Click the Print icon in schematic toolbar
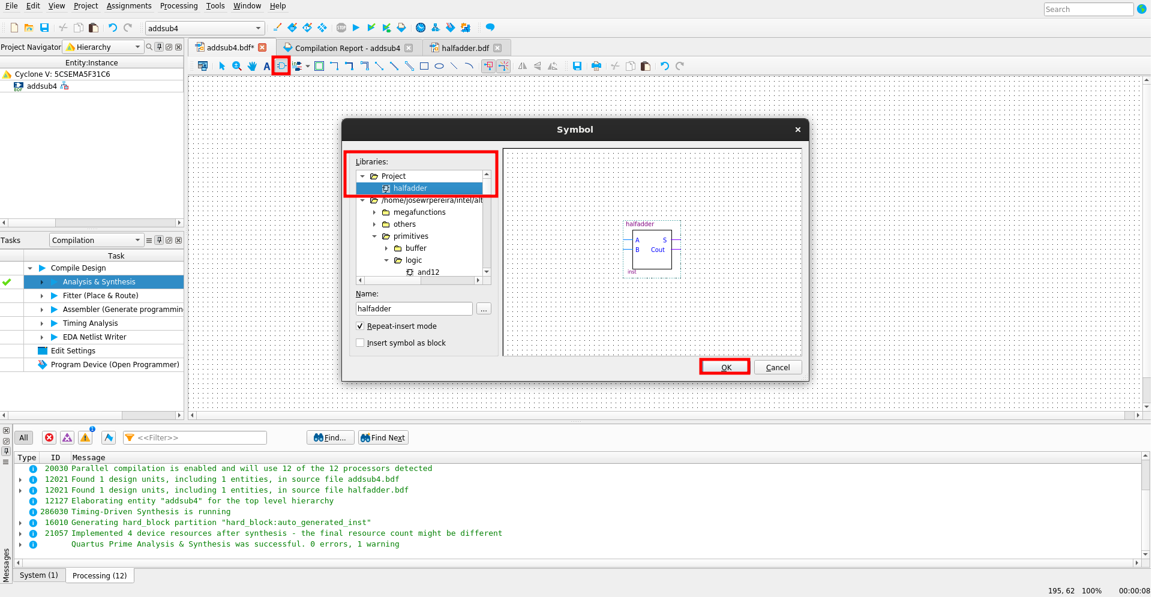This screenshot has height=597, width=1152. (596, 66)
